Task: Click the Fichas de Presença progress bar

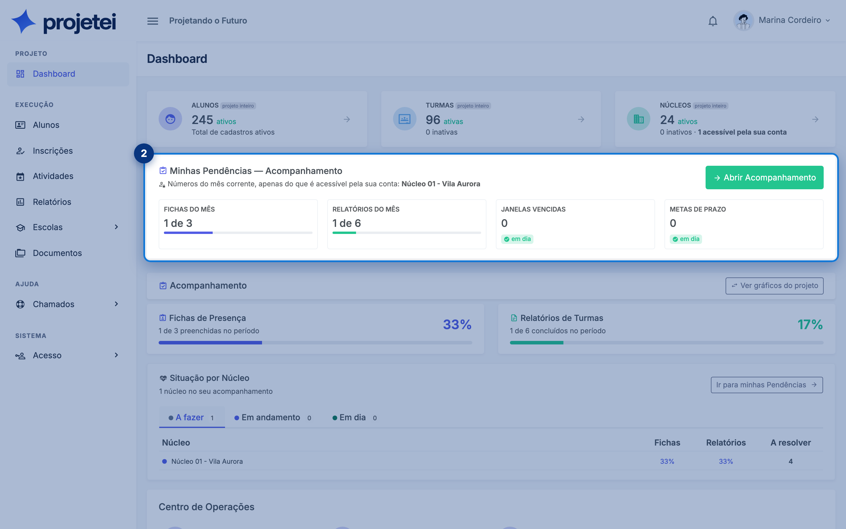Action: pos(315,343)
